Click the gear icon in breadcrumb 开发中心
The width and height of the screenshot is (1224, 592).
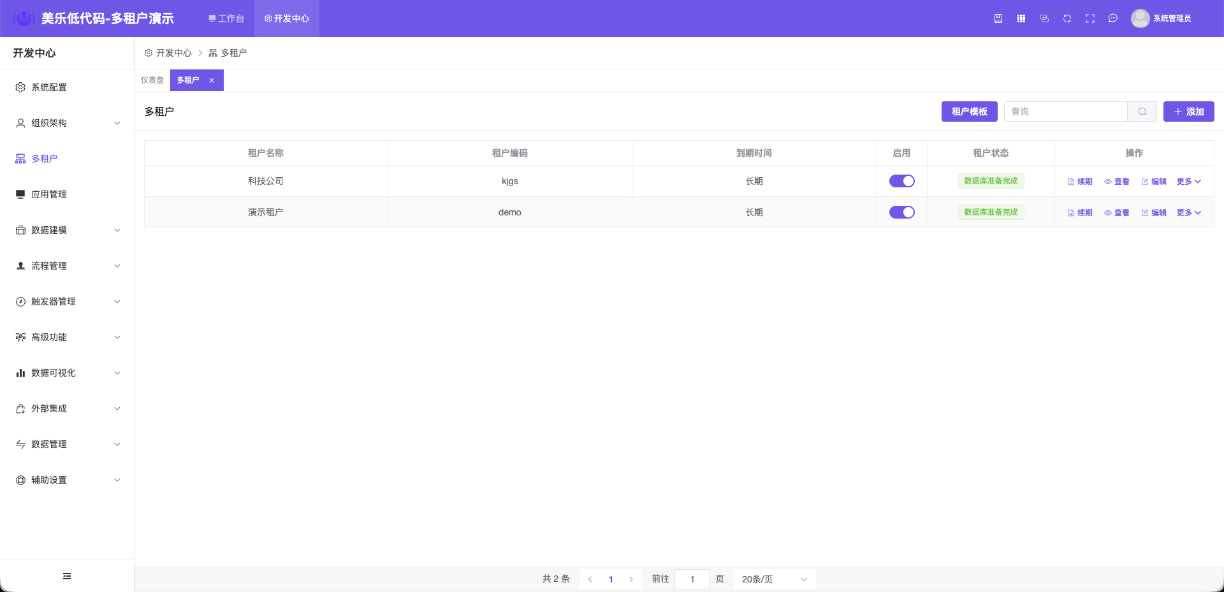click(x=149, y=53)
